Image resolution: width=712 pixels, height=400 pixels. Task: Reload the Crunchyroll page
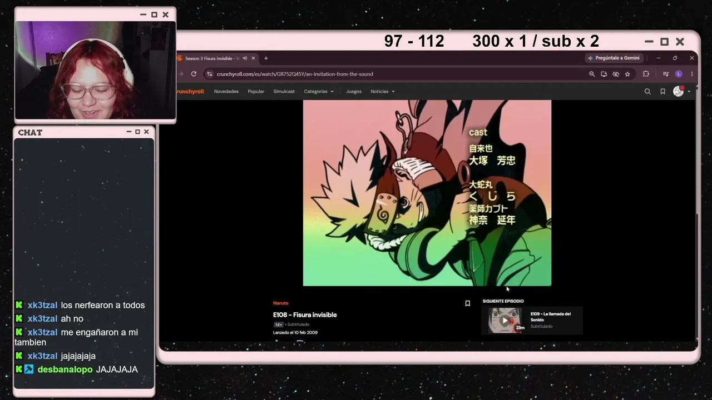[194, 74]
